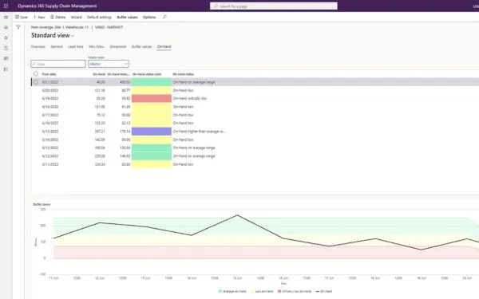479x299 pixels.
Task: Switch to the Dimension tab
Action: coord(118,47)
